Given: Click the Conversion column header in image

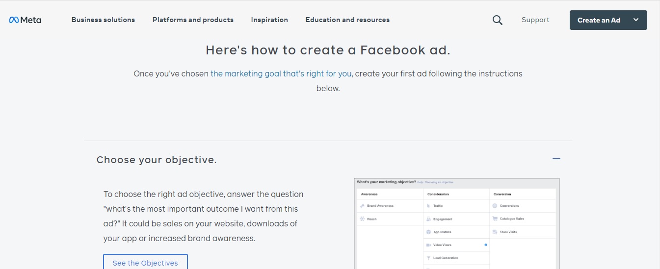Looking at the screenshot, I should tap(502, 194).
